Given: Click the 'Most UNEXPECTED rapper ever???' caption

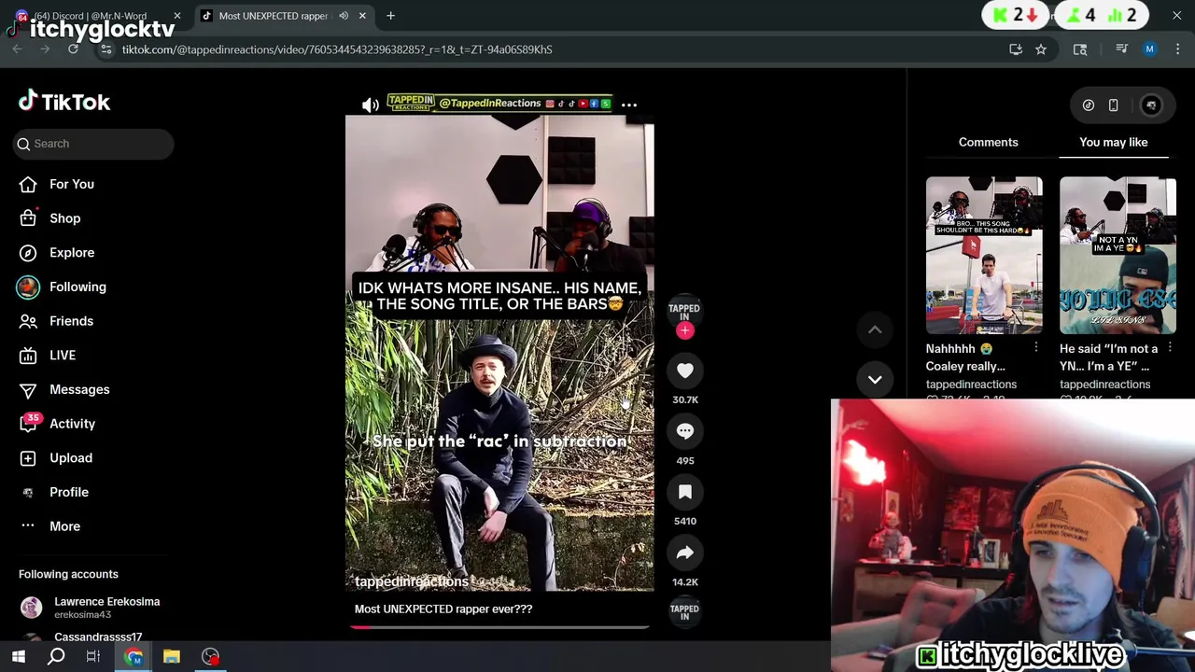Looking at the screenshot, I should [x=443, y=609].
